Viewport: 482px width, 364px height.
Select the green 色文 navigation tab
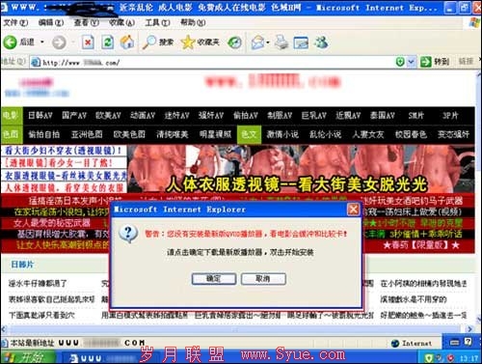click(x=249, y=134)
